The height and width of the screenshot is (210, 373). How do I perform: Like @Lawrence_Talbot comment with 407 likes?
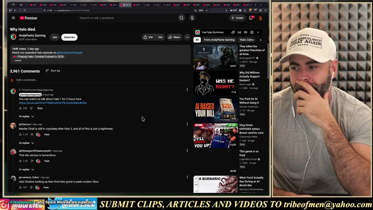tap(20, 188)
